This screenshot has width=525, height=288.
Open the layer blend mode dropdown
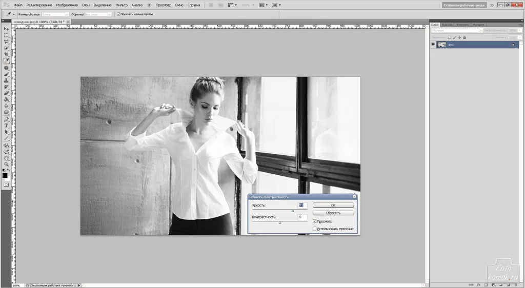coord(457,30)
